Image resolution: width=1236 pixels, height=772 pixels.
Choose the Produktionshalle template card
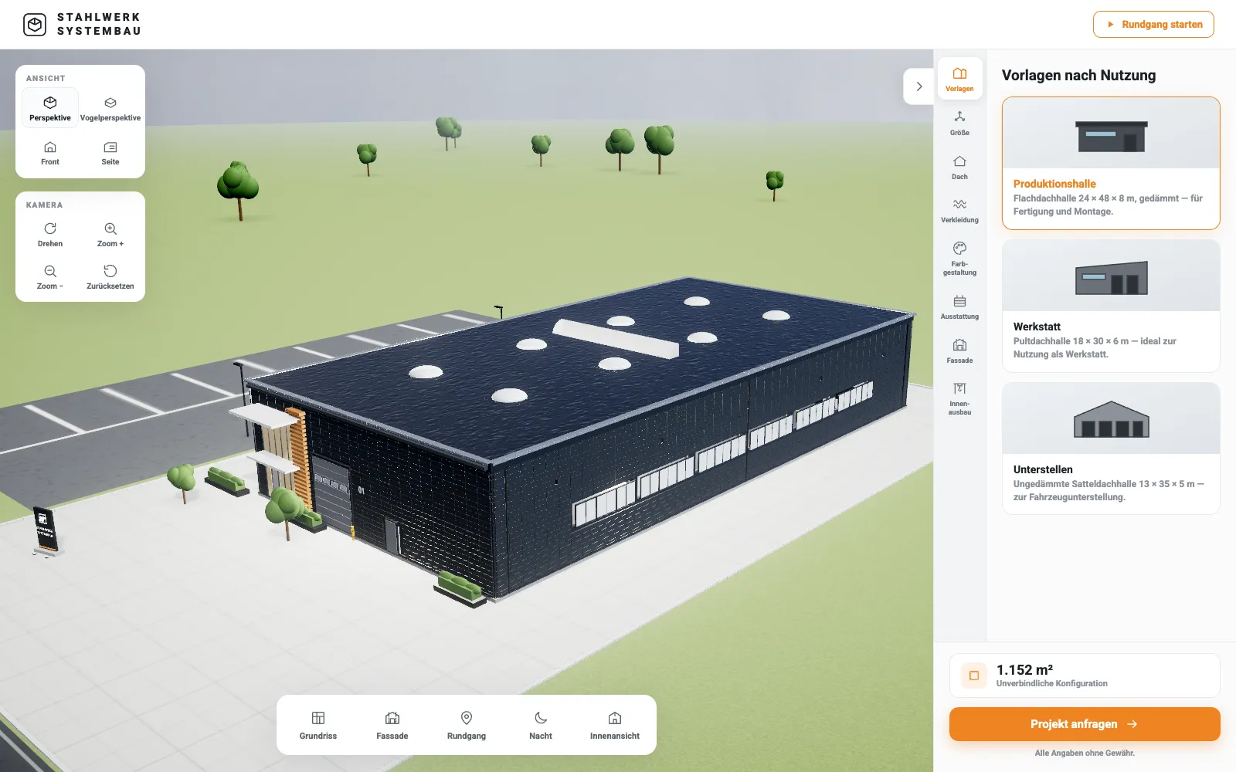[x=1111, y=163]
